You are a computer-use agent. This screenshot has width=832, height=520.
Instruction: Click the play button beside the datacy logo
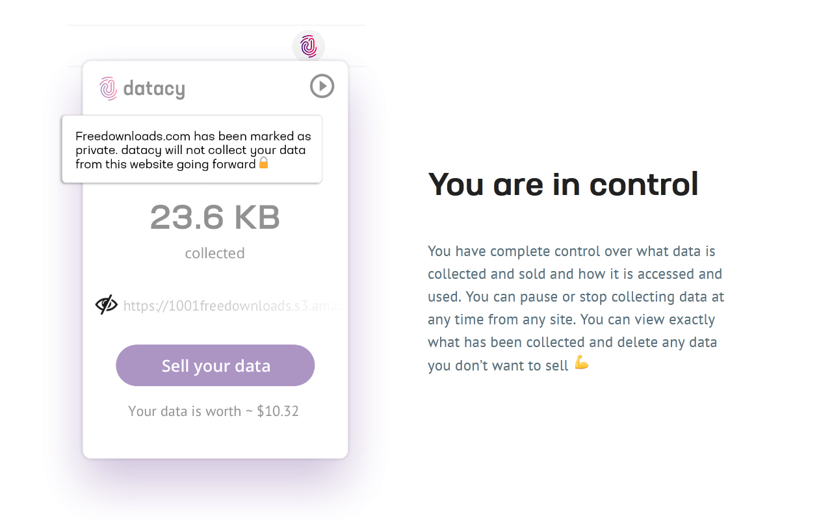pos(322,86)
